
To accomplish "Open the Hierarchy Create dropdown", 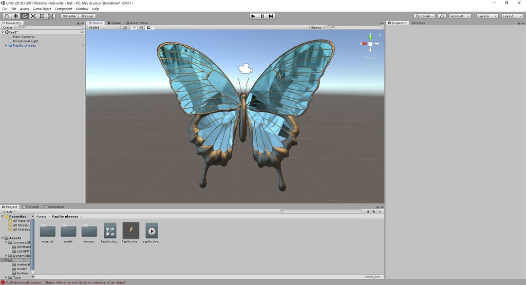I will [9, 28].
